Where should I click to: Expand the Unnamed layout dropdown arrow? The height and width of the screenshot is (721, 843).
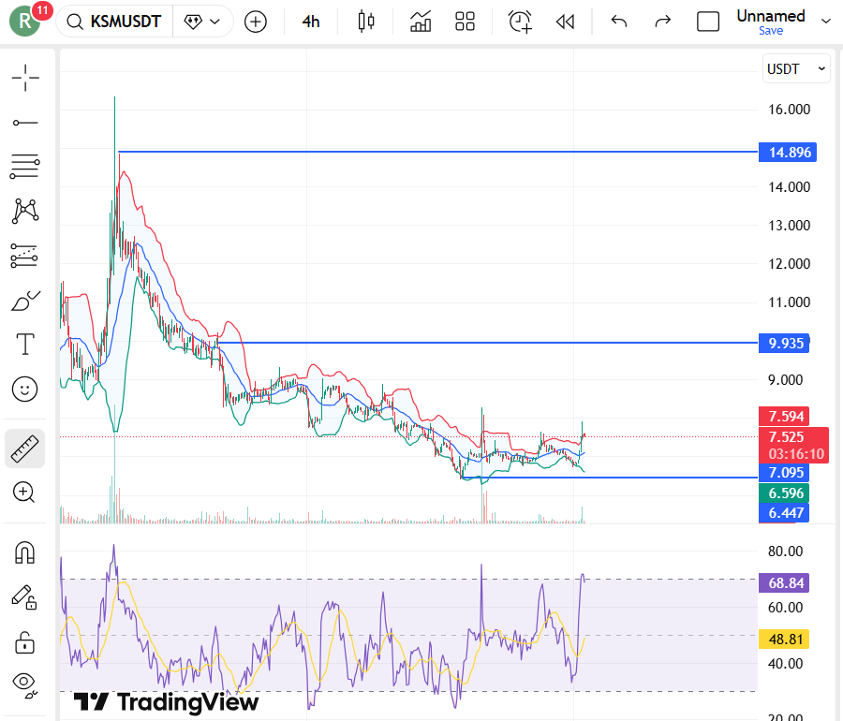[825, 21]
